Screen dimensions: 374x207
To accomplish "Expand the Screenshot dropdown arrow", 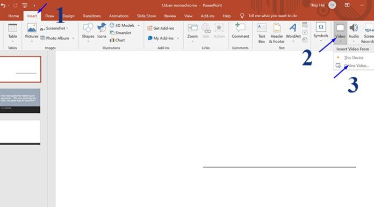I will (68, 28).
